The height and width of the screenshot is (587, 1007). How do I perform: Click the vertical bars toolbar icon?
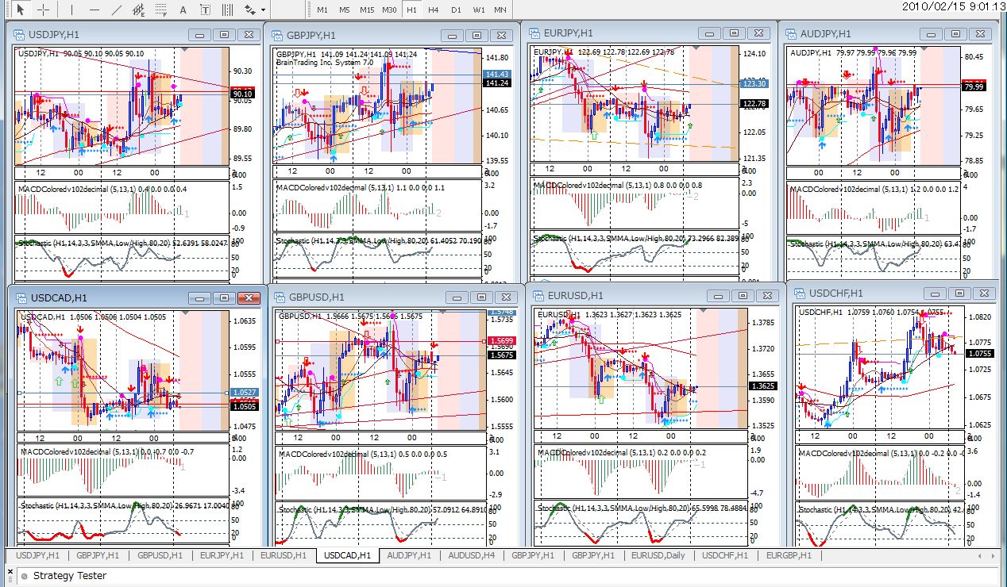(x=228, y=10)
